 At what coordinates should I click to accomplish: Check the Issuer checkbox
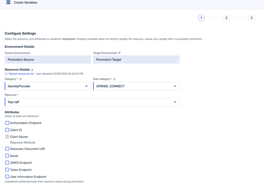point(7,156)
